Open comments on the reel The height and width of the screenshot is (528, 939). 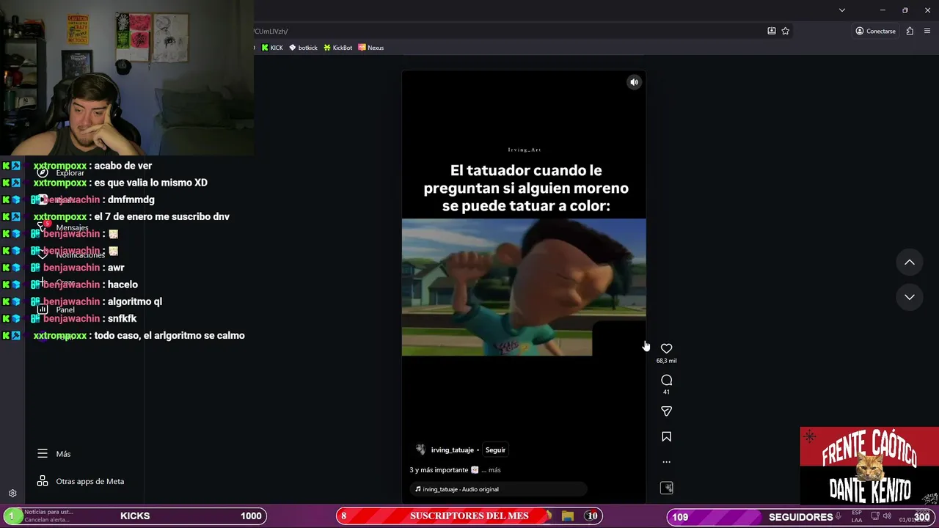pyautogui.click(x=666, y=380)
